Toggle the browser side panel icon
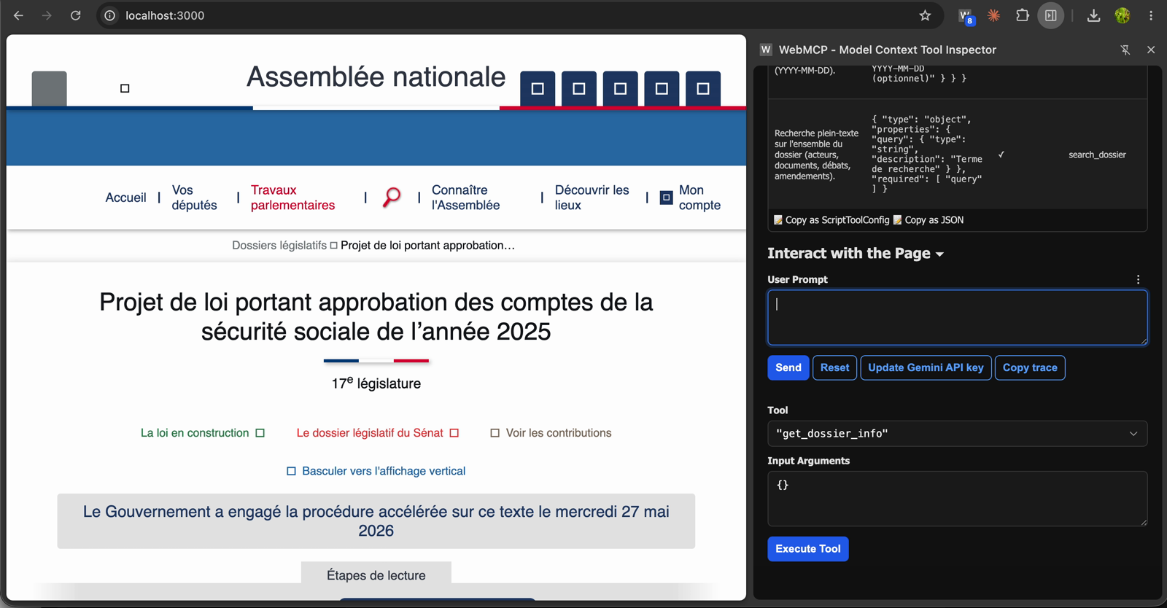This screenshot has height=608, width=1167. click(x=1051, y=15)
